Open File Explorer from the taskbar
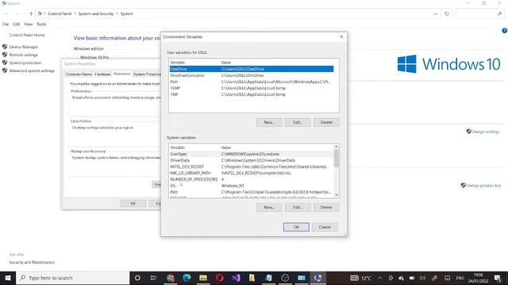 point(203,278)
